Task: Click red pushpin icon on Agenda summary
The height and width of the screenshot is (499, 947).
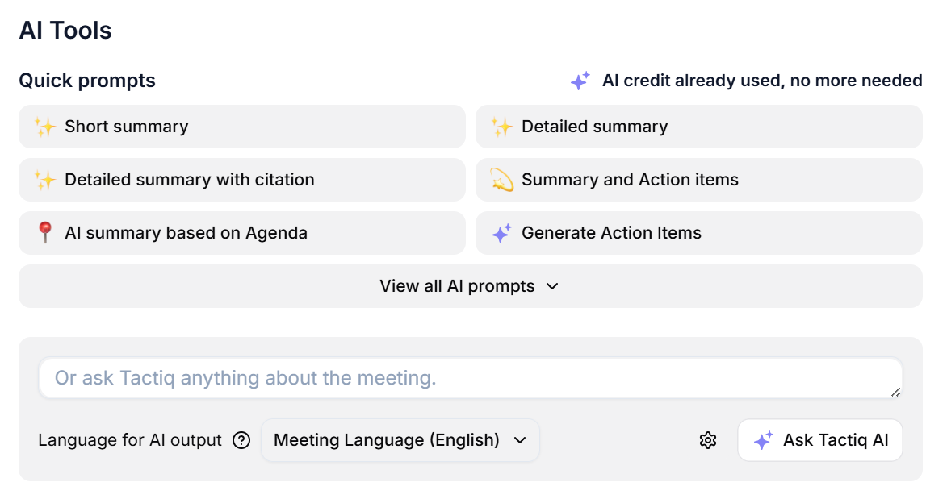Action: click(x=44, y=233)
